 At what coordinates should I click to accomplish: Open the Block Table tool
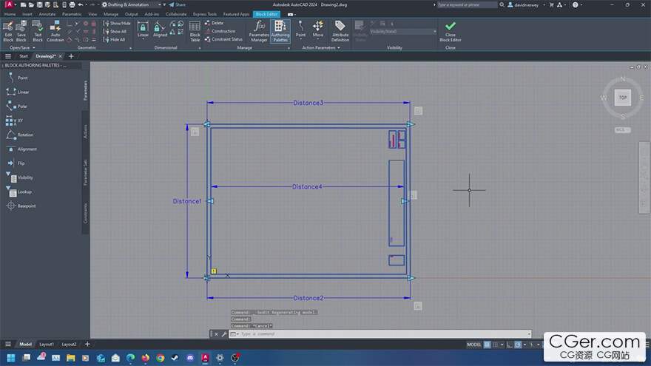195,31
